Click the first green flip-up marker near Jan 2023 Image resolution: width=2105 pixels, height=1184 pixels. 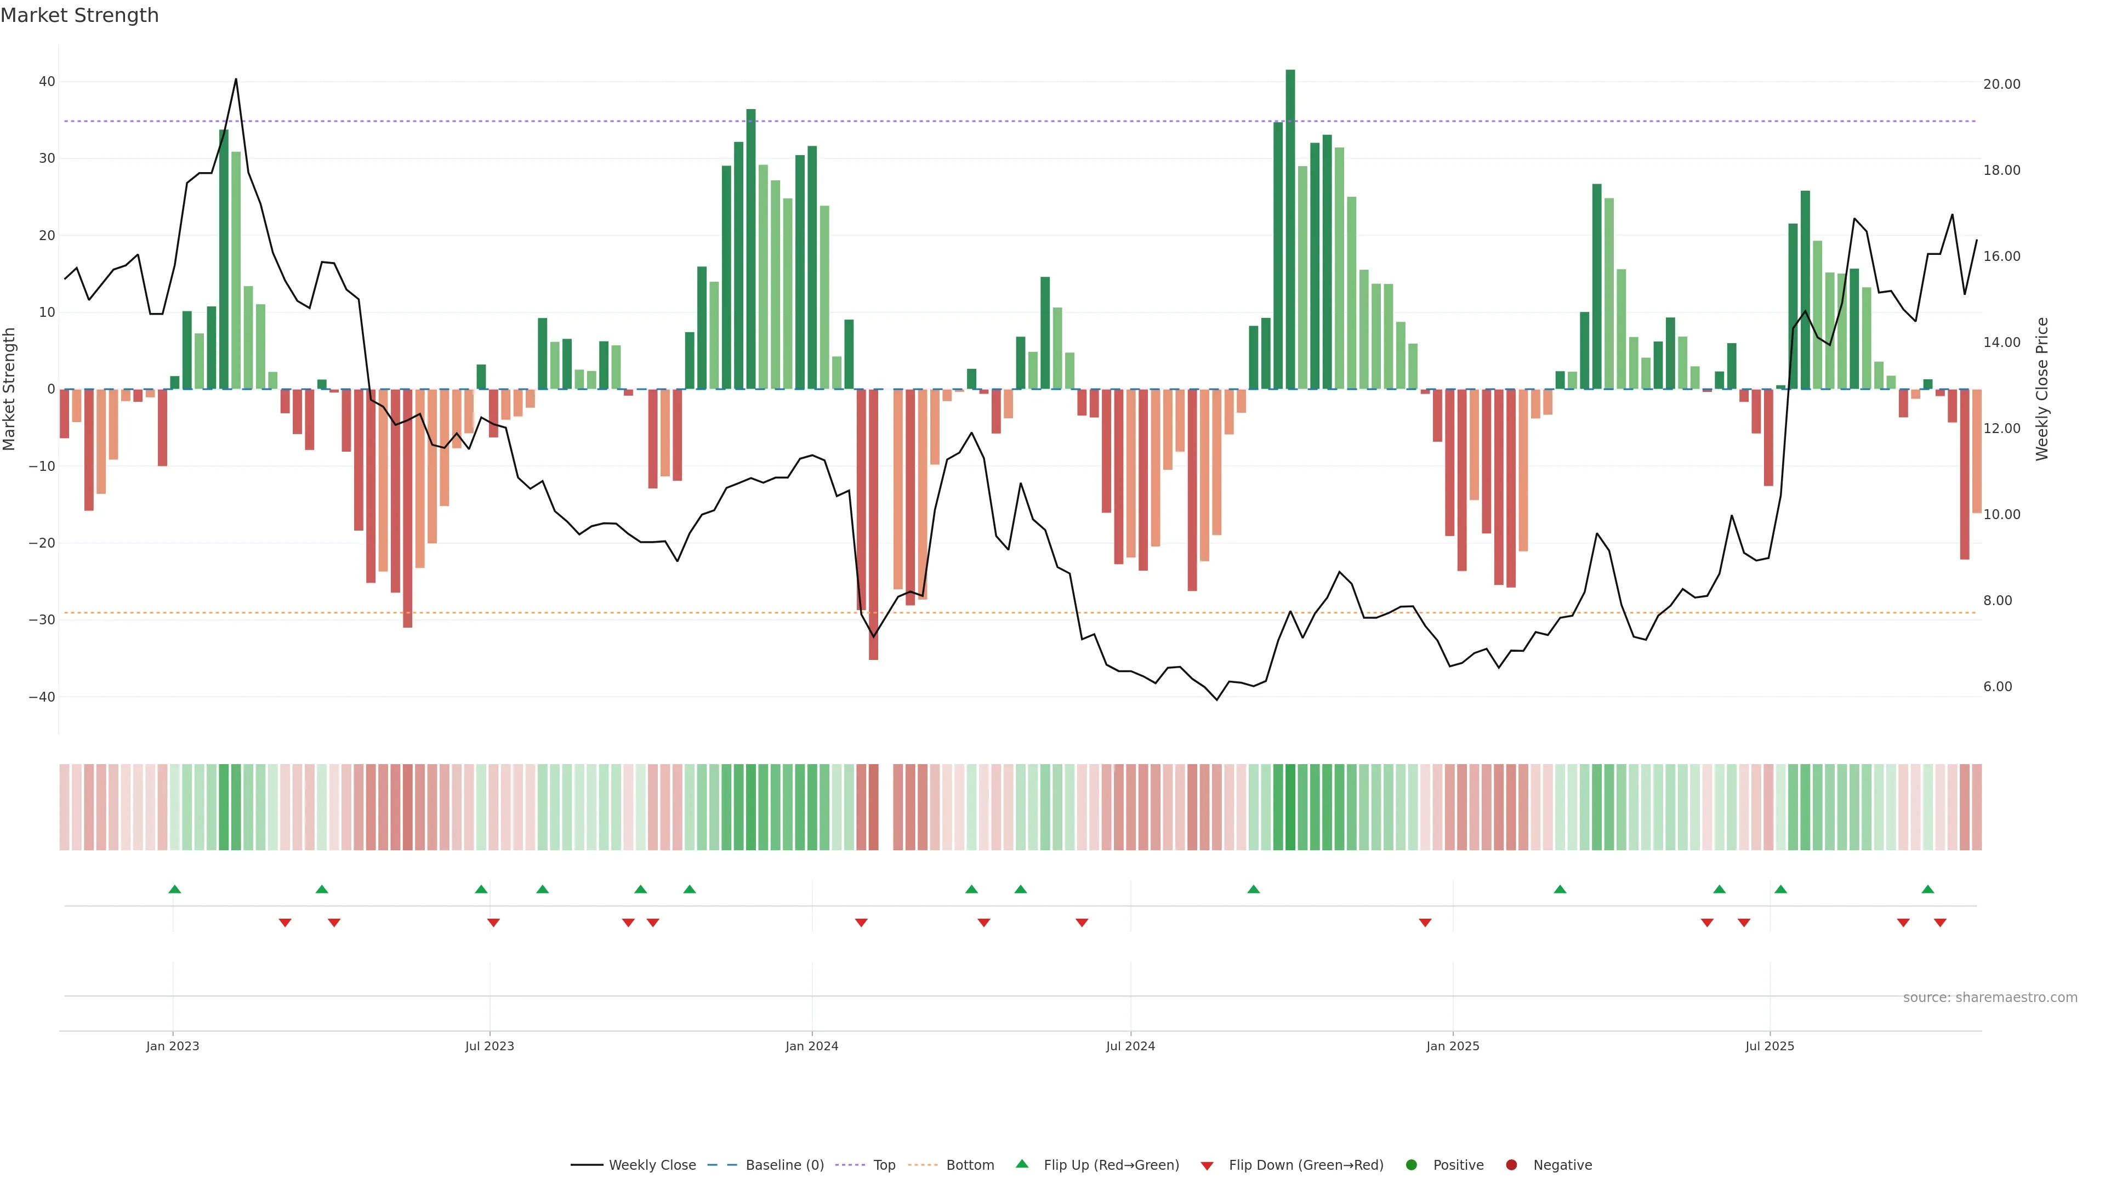pyautogui.click(x=174, y=889)
